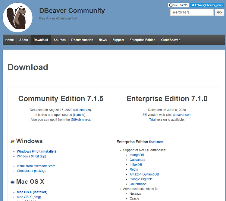Click the Community Edition 7.1.5 heading
The height and width of the screenshot is (201, 226).
[61, 99]
